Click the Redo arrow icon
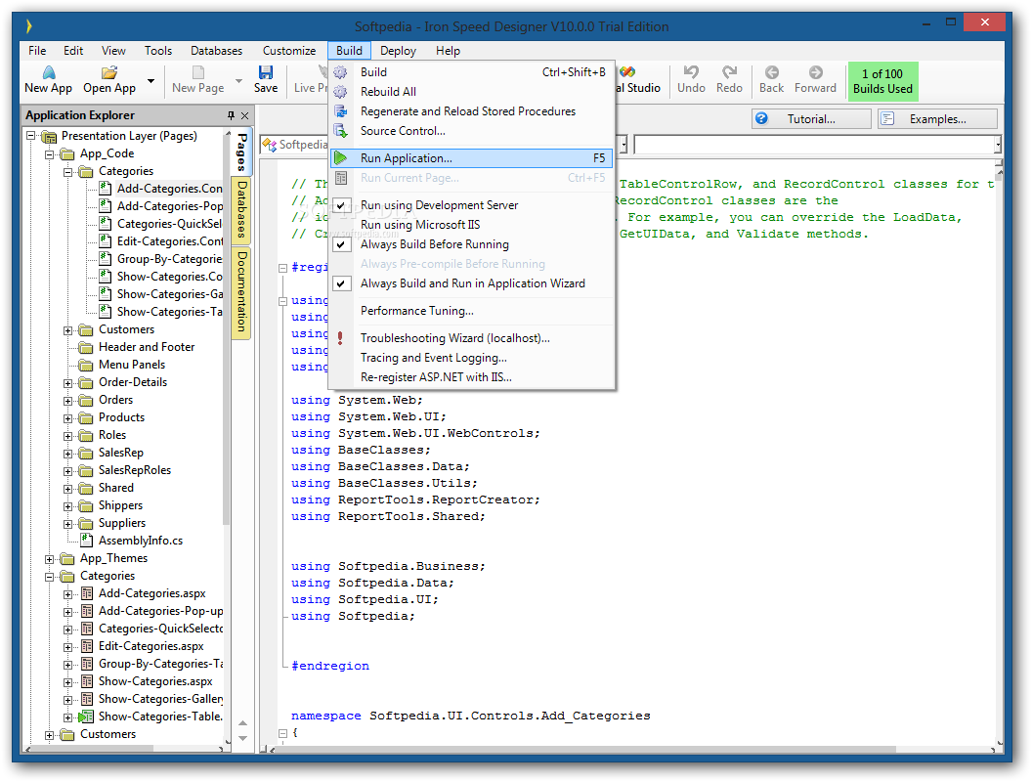 pyautogui.click(x=729, y=71)
